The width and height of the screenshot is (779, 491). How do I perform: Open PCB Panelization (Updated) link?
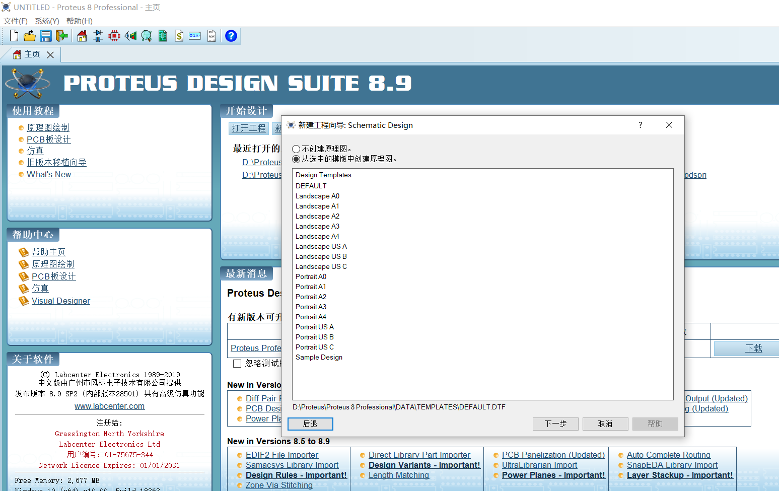click(x=553, y=455)
